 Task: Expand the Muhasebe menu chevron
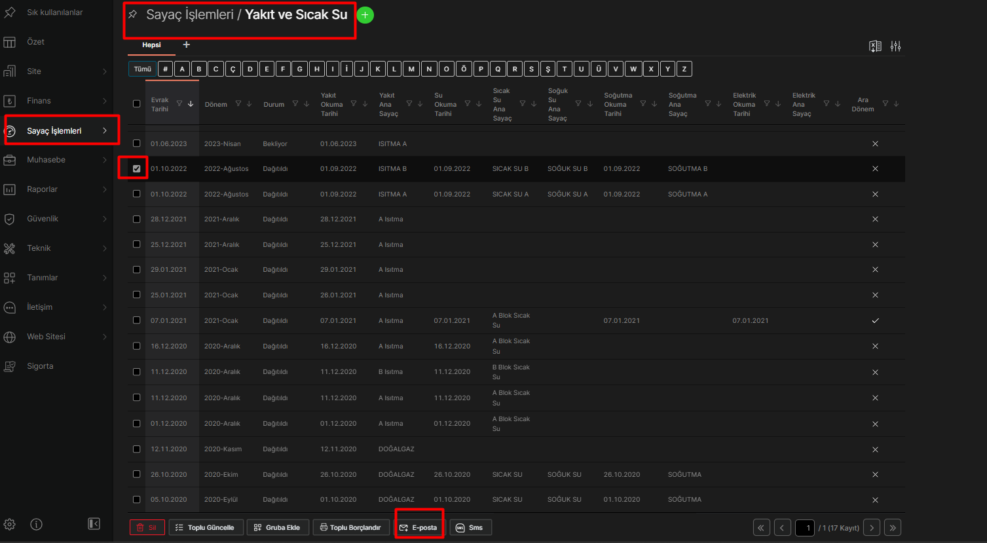click(x=105, y=160)
